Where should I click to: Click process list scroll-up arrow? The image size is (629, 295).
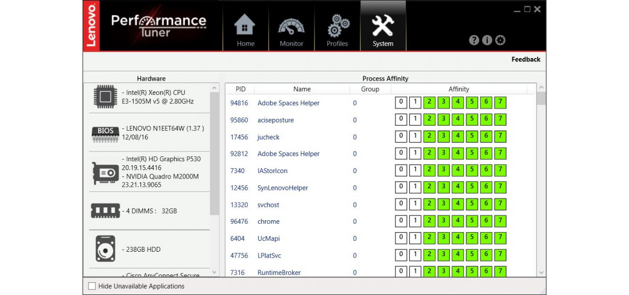(x=541, y=88)
